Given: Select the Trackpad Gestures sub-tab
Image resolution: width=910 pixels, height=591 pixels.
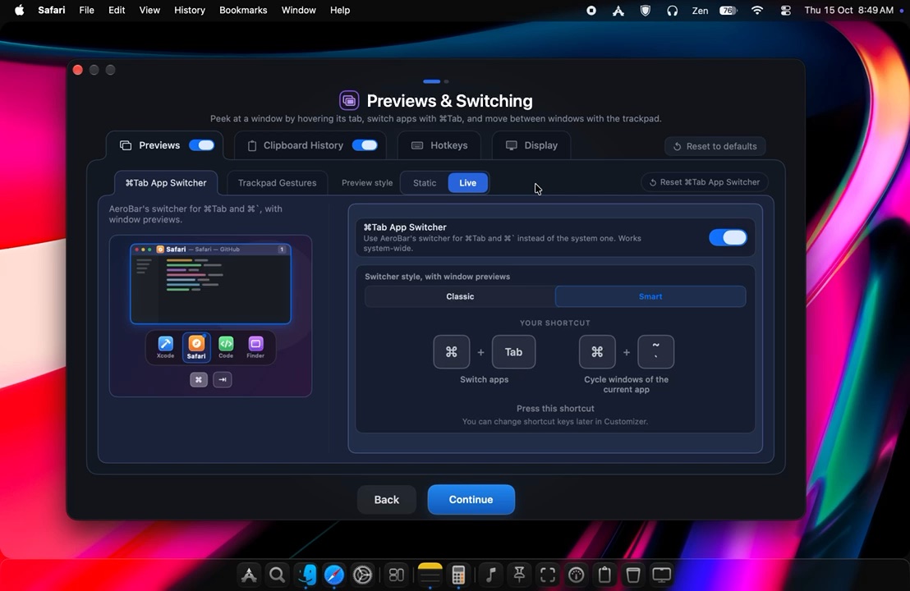Looking at the screenshot, I should click(277, 183).
